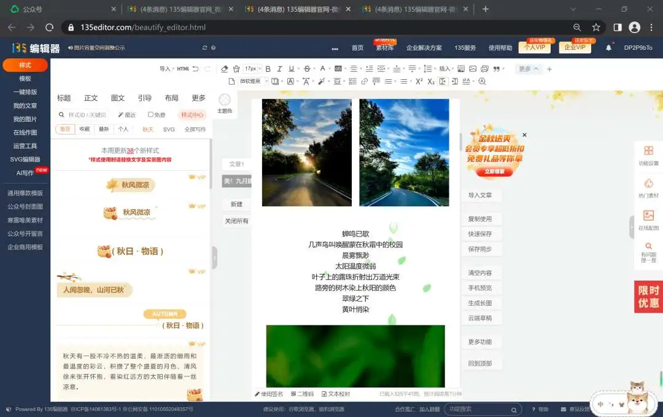The width and height of the screenshot is (663, 417).
Task: Open the 样式中心 style center
Action: [x=192, y=115]
